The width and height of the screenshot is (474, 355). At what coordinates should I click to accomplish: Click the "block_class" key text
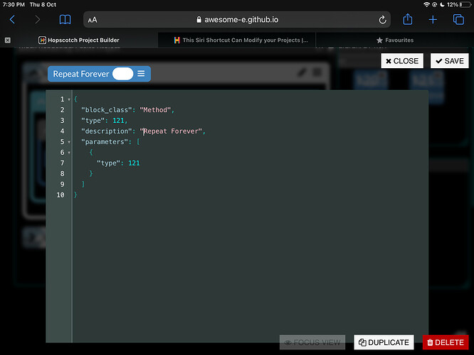[107, 110]
